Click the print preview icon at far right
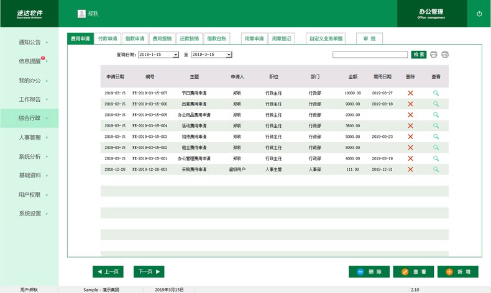This screenshot has height=293, width=491. (x=445, y=55)
